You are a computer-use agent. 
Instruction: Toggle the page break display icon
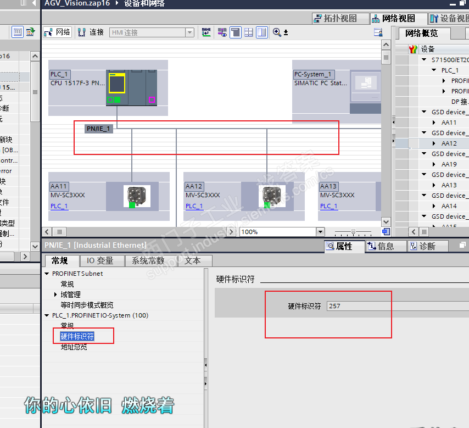pos(236,32)
